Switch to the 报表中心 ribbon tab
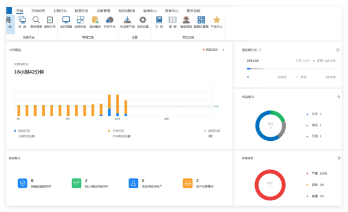This screenshot has width=348, height=212. tap(171, 11)
